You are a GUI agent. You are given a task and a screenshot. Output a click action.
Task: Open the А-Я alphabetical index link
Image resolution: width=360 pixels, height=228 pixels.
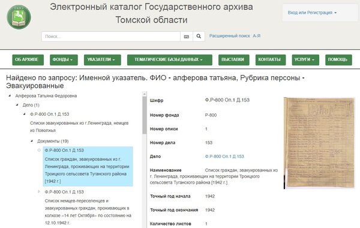pyautogui.click(x=256, y=36)
